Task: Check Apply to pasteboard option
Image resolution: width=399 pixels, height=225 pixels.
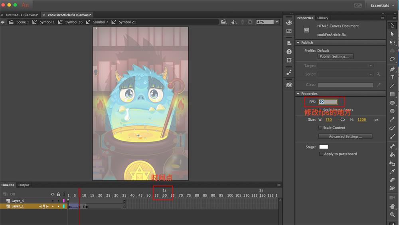Action: pos(321,154)
